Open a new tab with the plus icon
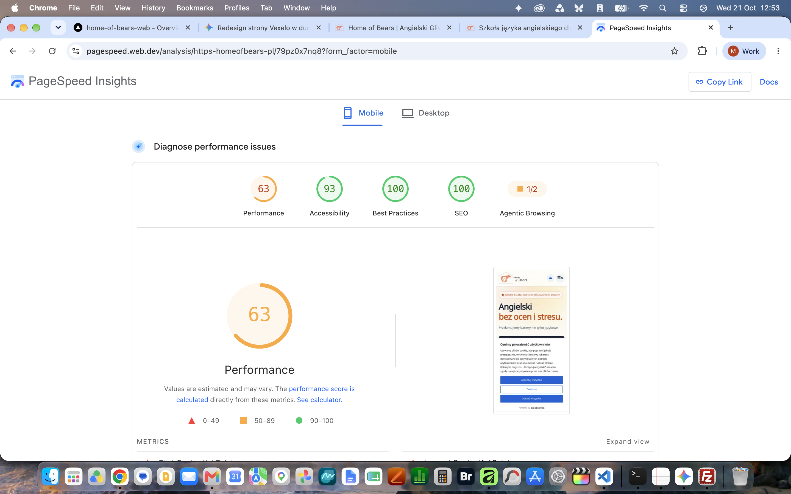The height and width of the screenshot is (494, 791). click(x=731, y=27)
